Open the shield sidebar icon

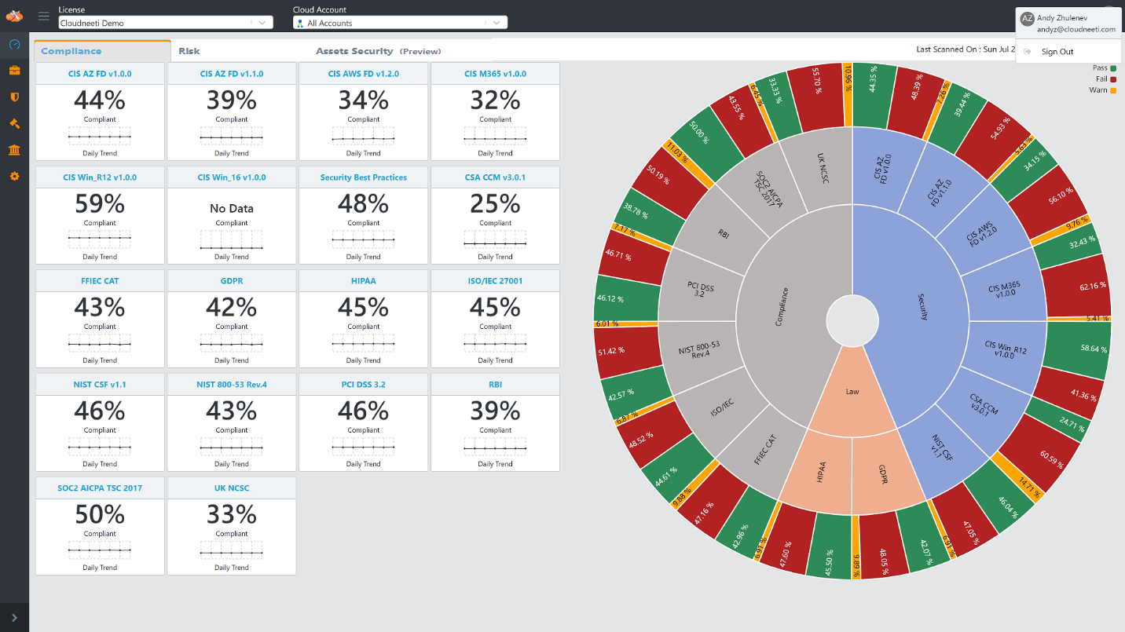14,97
